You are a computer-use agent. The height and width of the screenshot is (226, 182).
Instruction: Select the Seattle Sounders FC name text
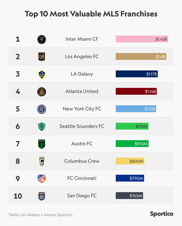point(82,126)
